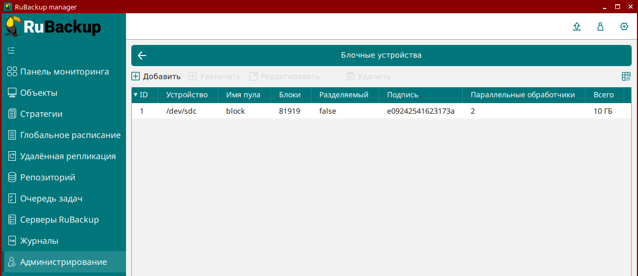
Task: Sort by Всего column header
Action: pyautogui.click(x=605, y=95)
